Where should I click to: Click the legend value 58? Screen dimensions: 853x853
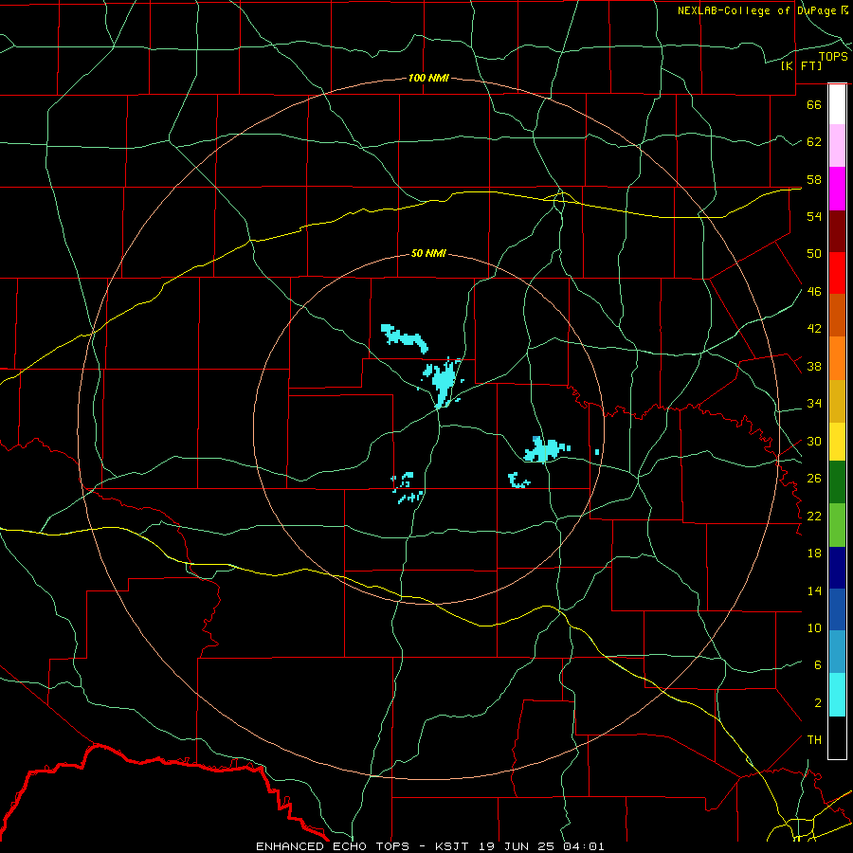(x=814, y=179)
